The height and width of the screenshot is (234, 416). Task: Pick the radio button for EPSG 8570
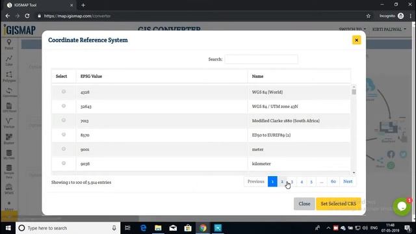click(x=64, y=135)
